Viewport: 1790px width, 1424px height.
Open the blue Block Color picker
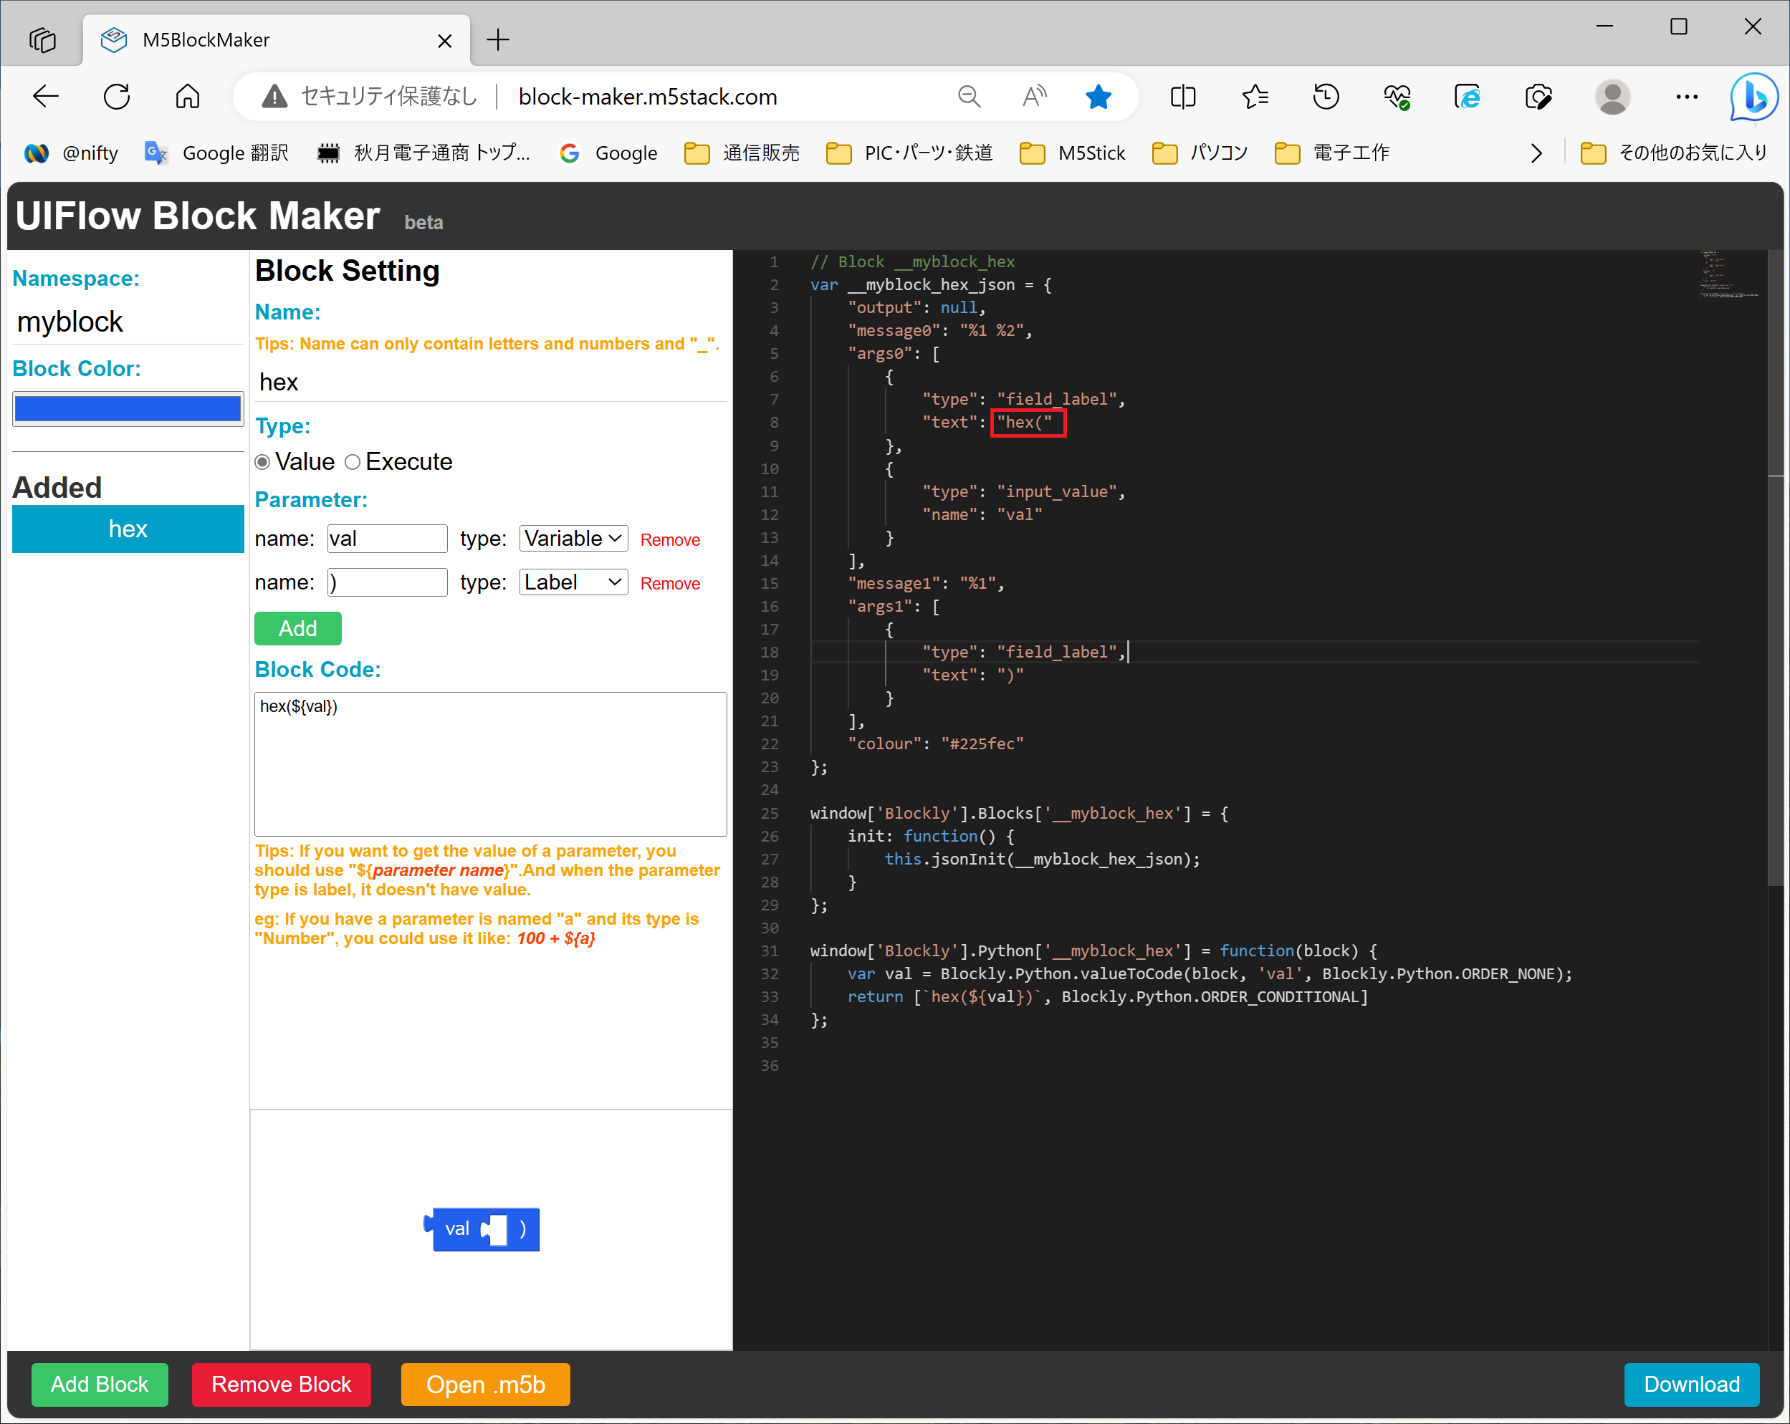128,409
